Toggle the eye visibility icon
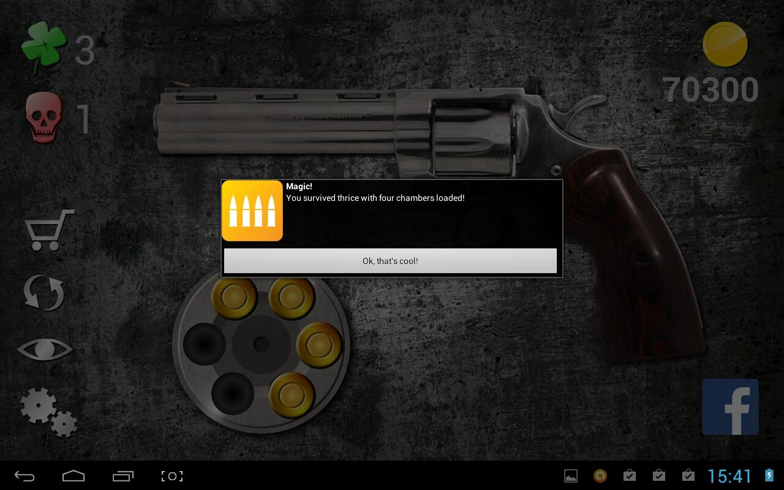The width and height of the screenshot is (784, 490). (45, 350)
